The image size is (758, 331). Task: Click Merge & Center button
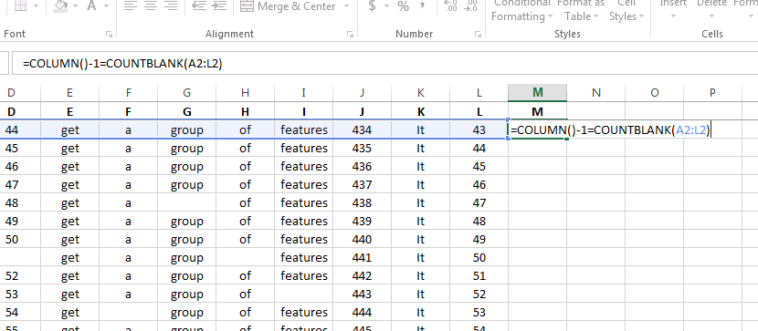coord(288,6)
